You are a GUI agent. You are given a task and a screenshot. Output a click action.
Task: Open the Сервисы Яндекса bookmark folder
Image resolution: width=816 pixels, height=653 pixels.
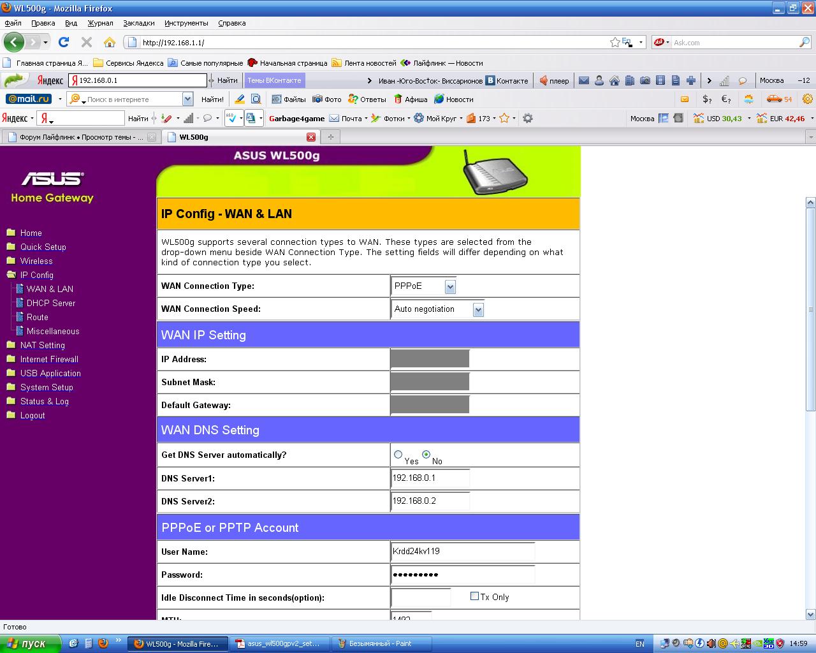coord(128,63)
